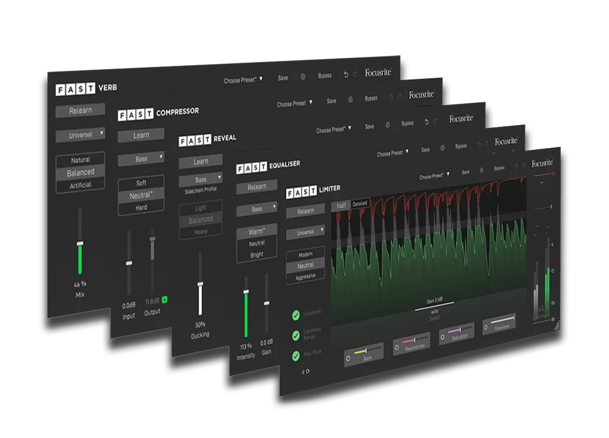Click undo arrow in FAST Equaliser window
Image resolution: width=609 pixels, height=438 pixels.
tap(479, 144)
